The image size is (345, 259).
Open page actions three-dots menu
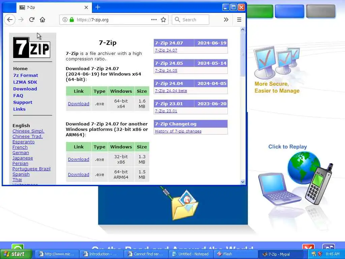point(154,20)
